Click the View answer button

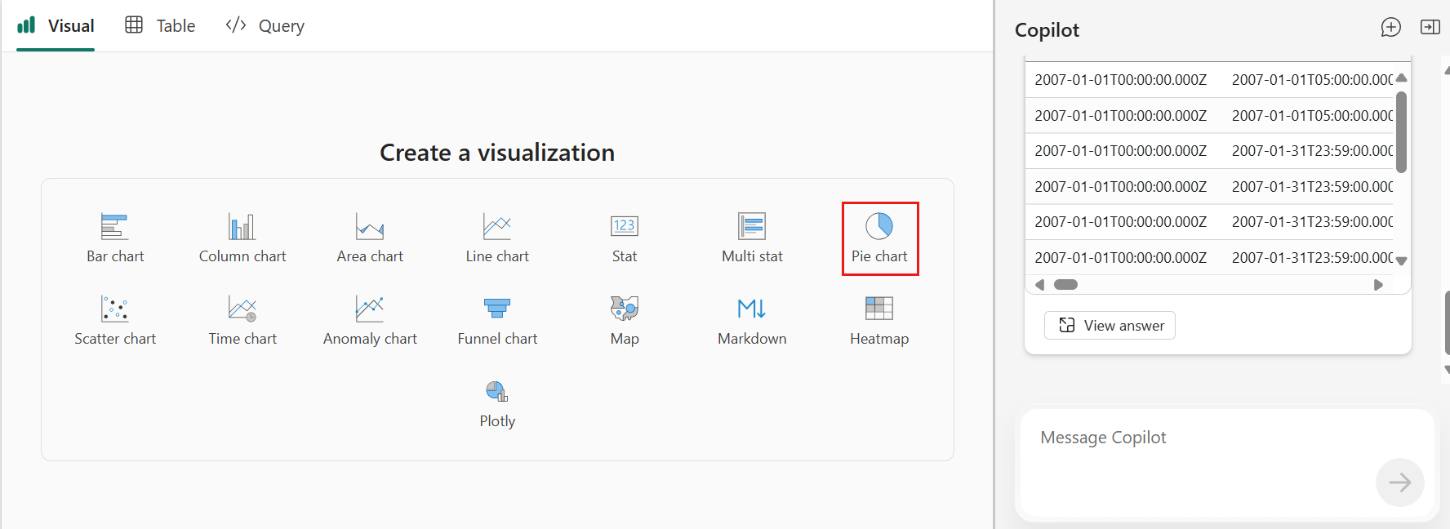(1110, 325)
